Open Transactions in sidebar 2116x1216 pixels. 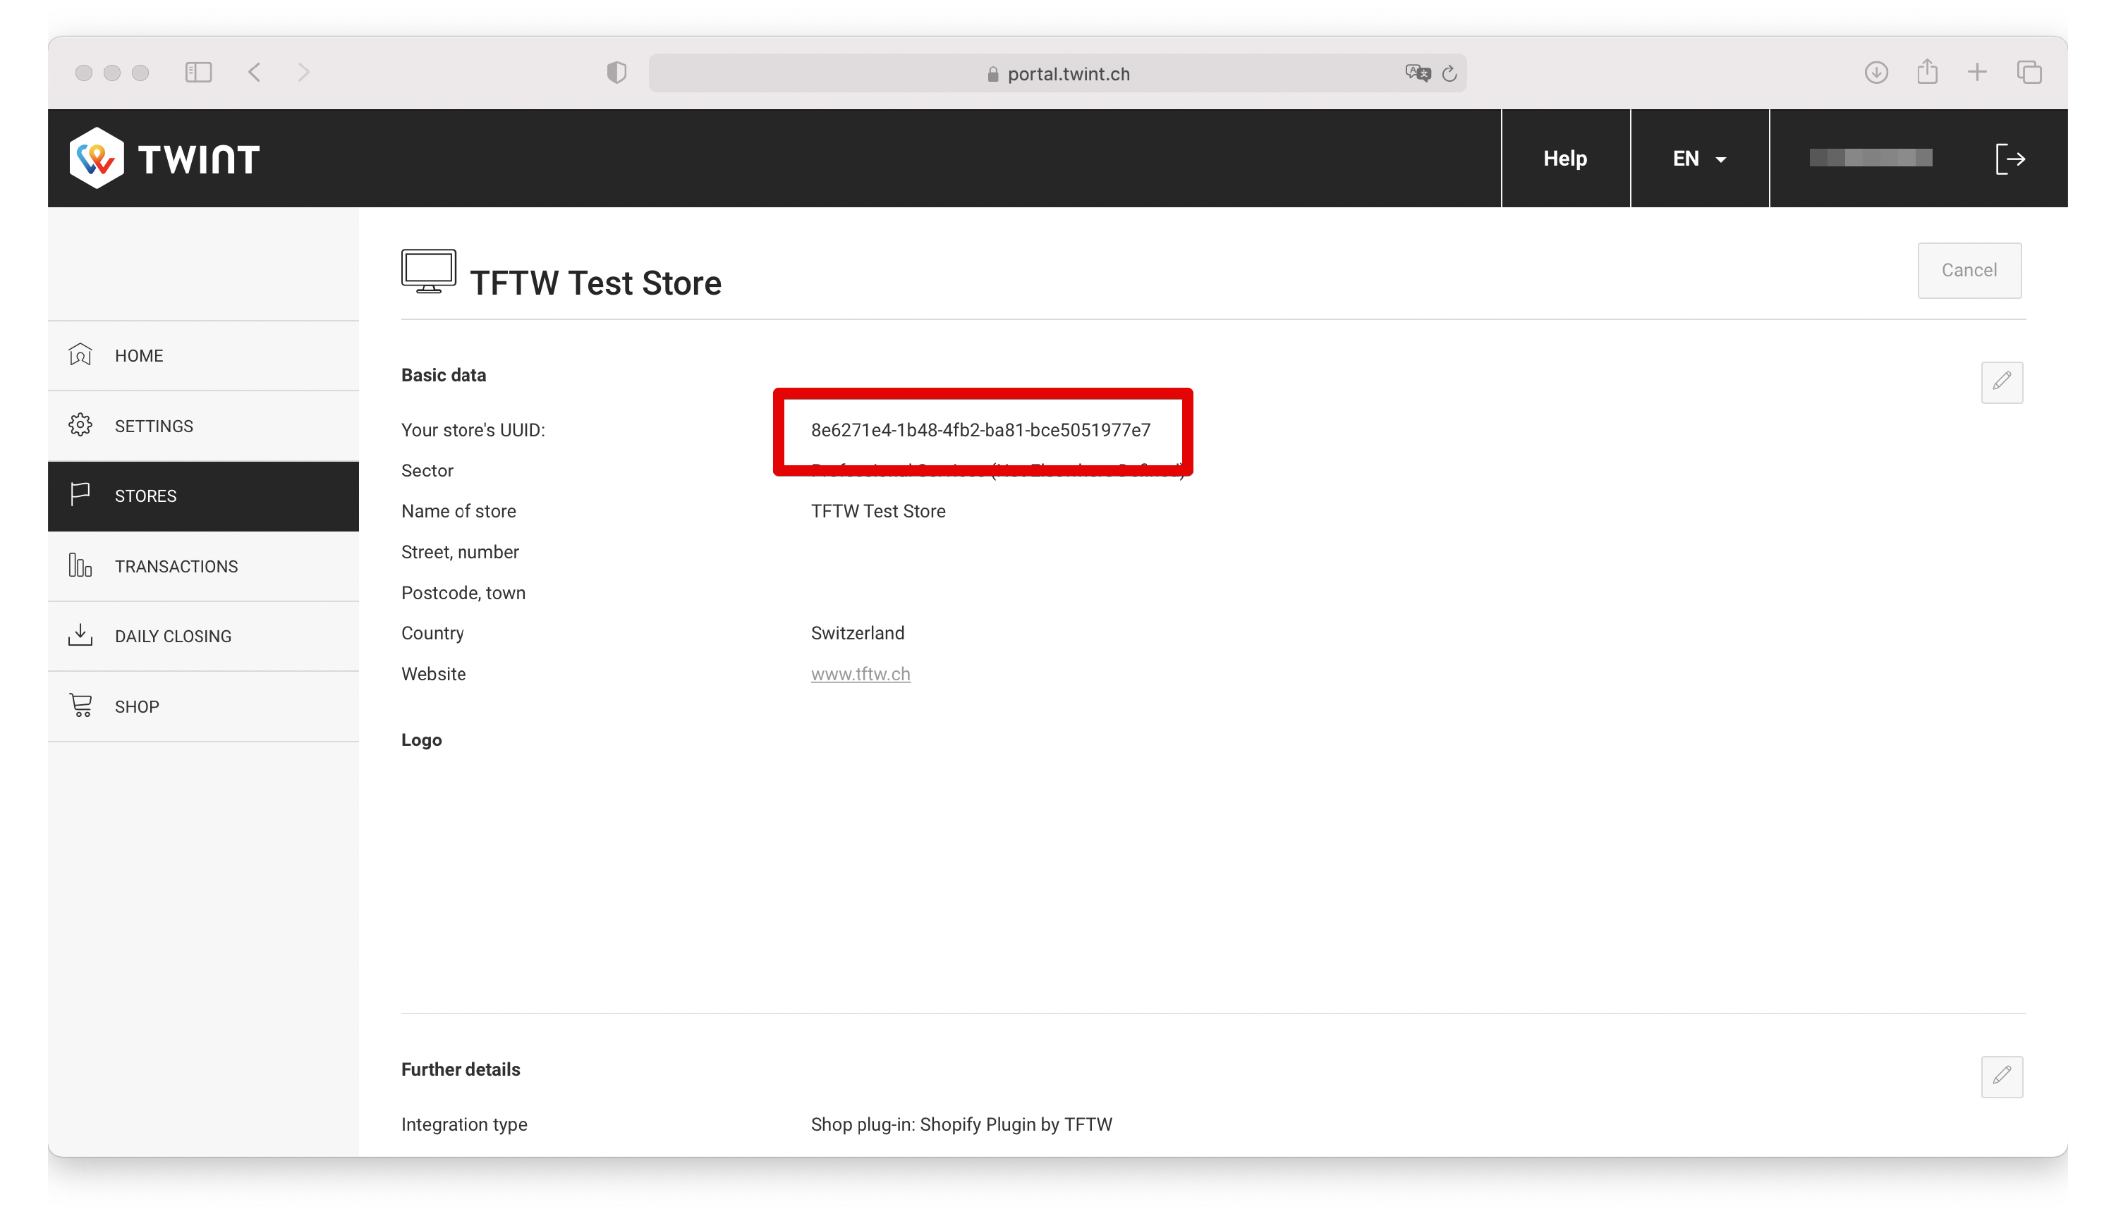(176, 566)
